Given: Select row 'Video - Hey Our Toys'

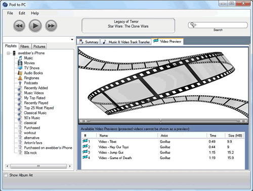Looking at the screenshot, I should pos(163,147).
